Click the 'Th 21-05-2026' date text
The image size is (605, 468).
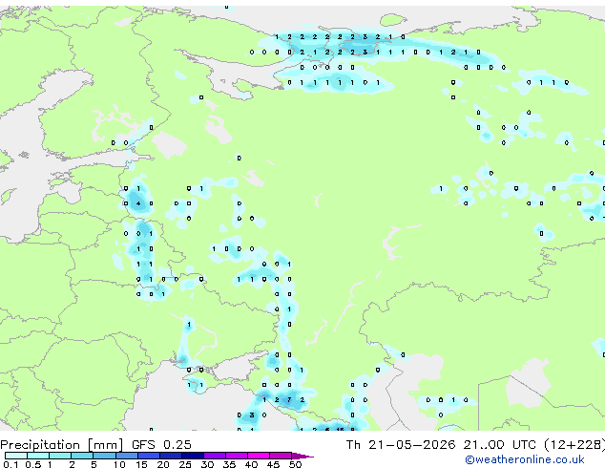[401, 445]
